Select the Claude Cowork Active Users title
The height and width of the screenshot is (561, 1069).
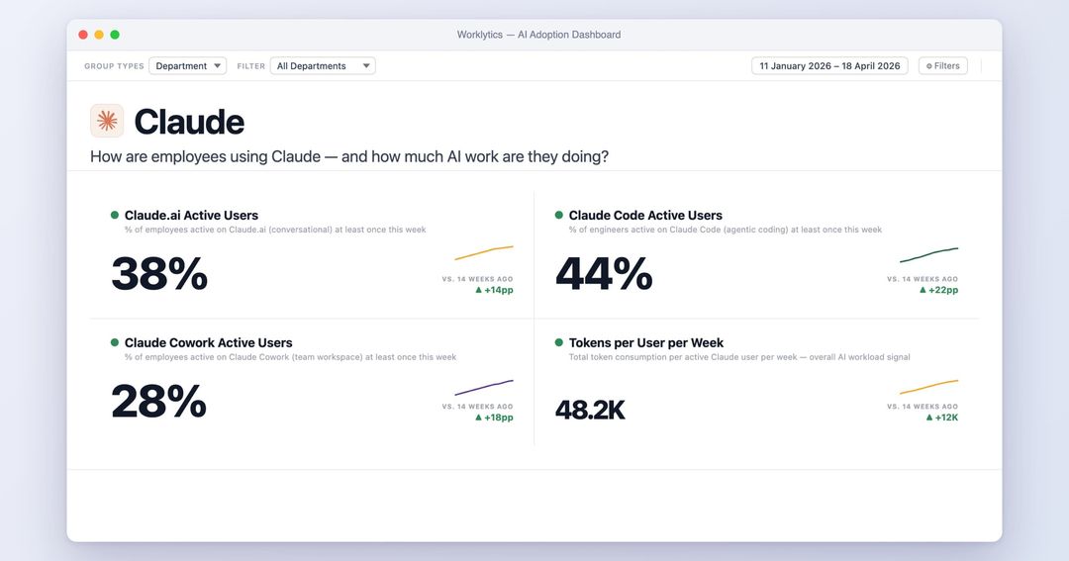tap(209, 343)
